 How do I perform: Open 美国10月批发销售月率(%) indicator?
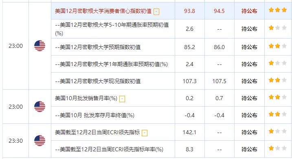(x=86, y=98)
